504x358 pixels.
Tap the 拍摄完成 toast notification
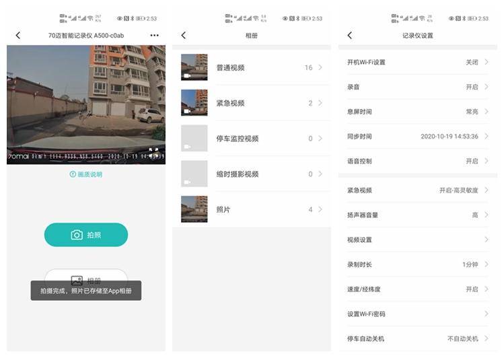tap(86, 291)
